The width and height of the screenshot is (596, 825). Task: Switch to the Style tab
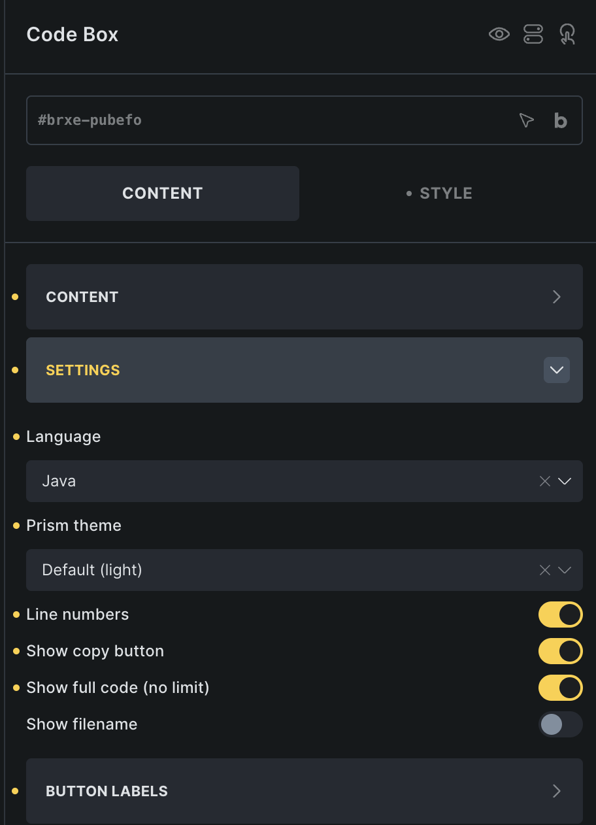440,194
